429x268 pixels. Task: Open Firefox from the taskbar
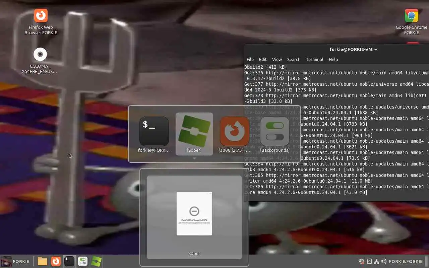[56, 261]
